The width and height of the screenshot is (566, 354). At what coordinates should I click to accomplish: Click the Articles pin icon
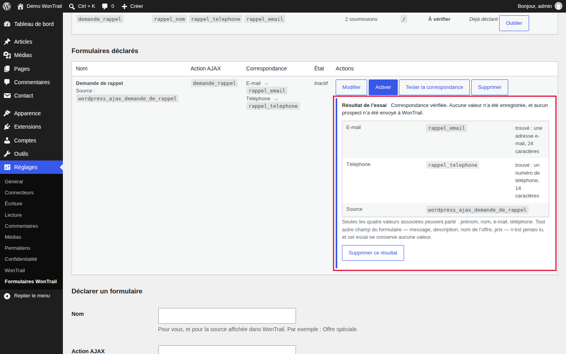(x=7, y=42)
